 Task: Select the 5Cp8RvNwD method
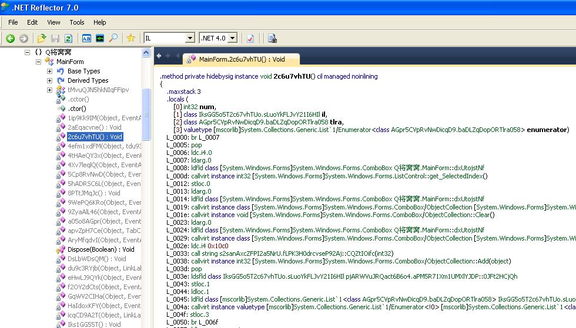pyautogui.click(x=104, y=174)
